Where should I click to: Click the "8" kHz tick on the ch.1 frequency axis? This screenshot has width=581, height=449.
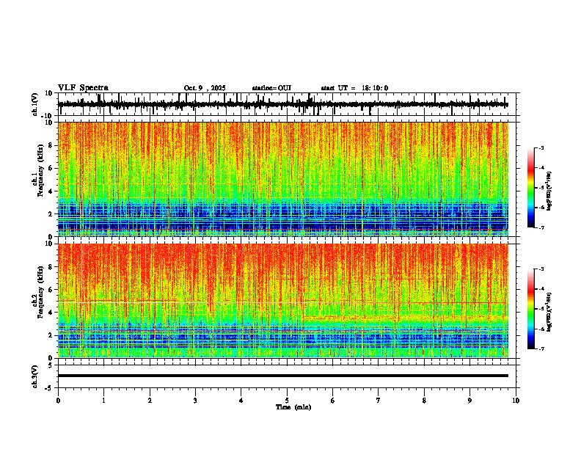click(51, 145)
